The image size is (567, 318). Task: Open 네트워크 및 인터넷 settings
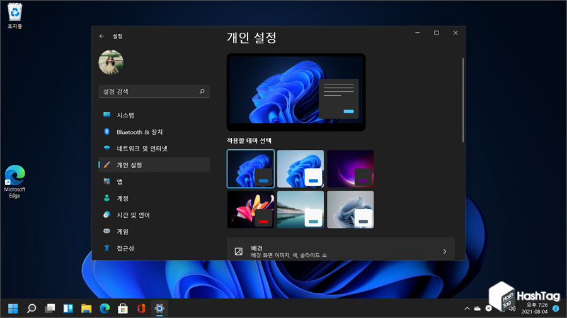click(154, 149)
